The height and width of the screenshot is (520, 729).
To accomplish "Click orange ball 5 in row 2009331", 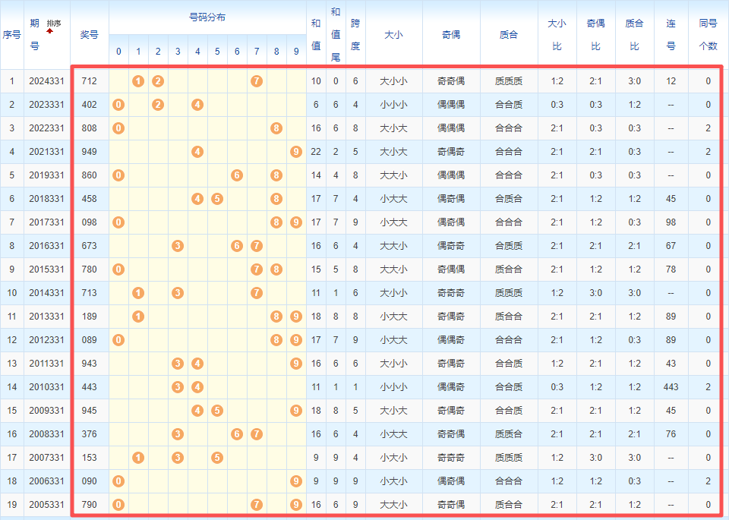I will (x=217, y=411).
